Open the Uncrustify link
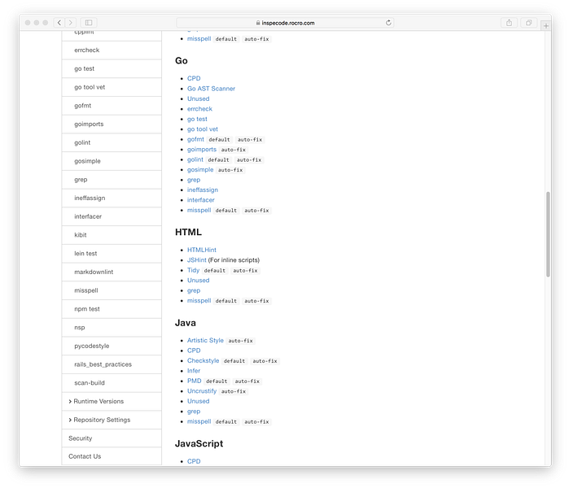Viewport: 569px width, 488px height. point(202,391)
